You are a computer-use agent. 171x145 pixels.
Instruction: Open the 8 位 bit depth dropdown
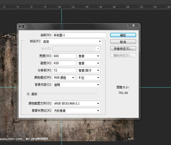(88, 77)
